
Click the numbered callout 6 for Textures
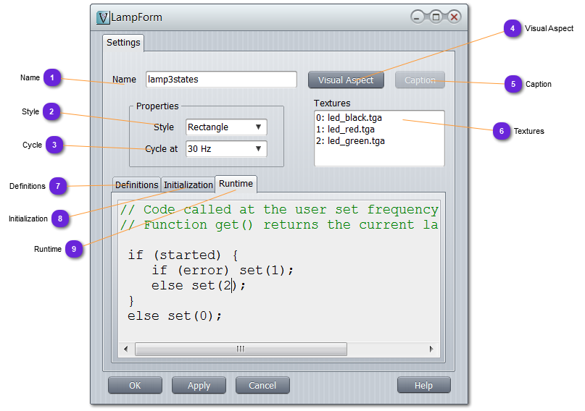click(500, 131)
